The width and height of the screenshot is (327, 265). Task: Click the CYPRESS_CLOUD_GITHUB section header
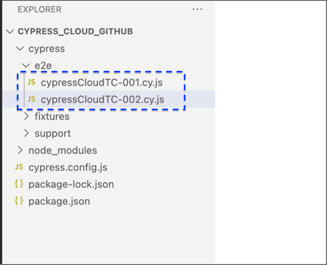75,32
